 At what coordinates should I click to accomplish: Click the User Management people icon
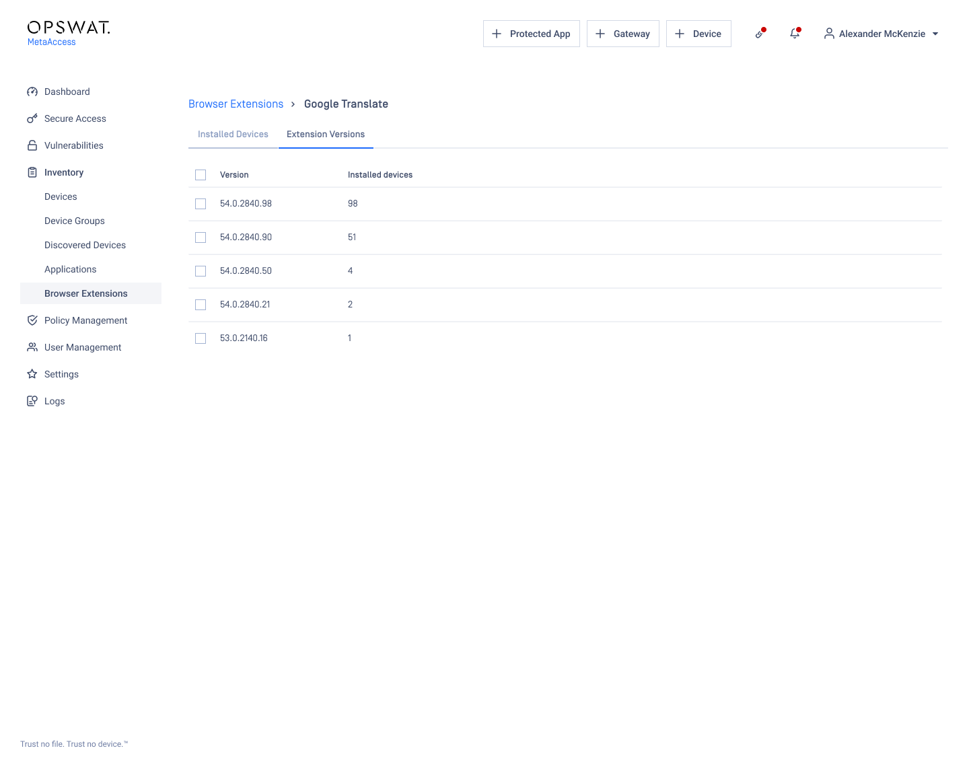[x=32, y=347]
